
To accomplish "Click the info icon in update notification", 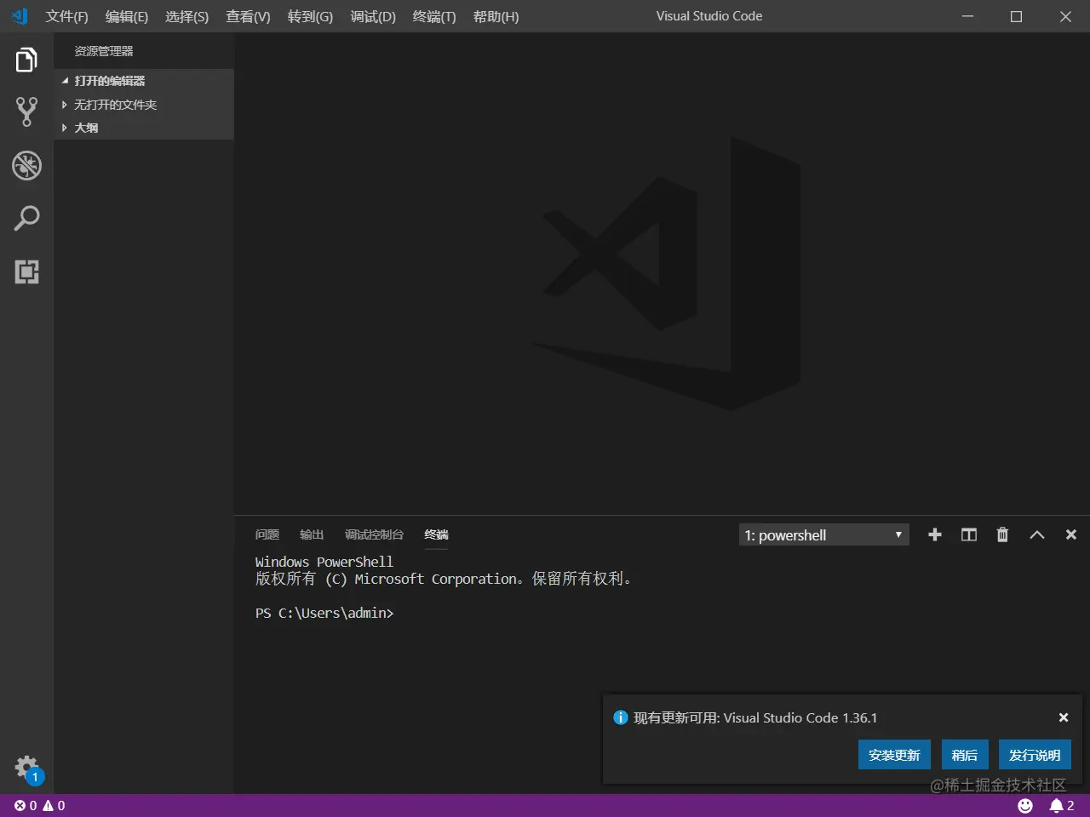I will click(x=621, y=717).
